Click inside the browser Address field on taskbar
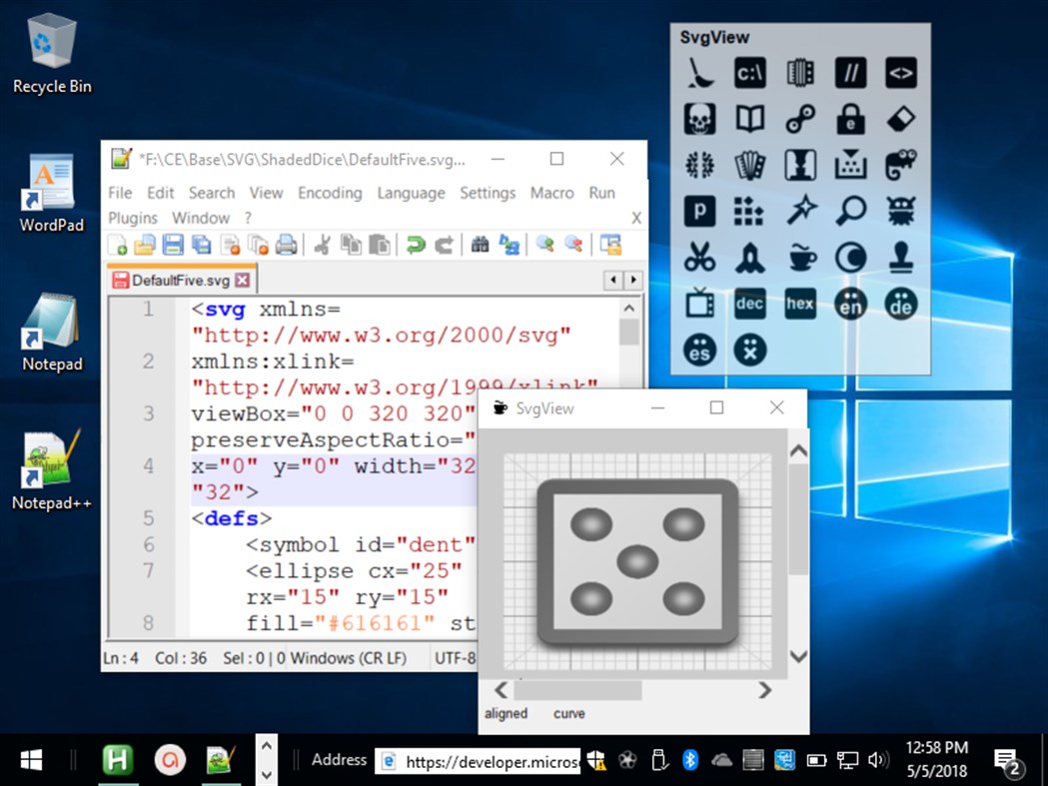Screen dimensions: 1048x786 (480, 760)
